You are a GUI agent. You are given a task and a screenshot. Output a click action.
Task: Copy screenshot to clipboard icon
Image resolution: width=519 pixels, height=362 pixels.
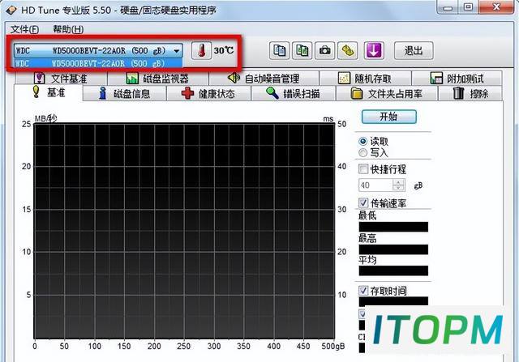(x=302, y=50)
